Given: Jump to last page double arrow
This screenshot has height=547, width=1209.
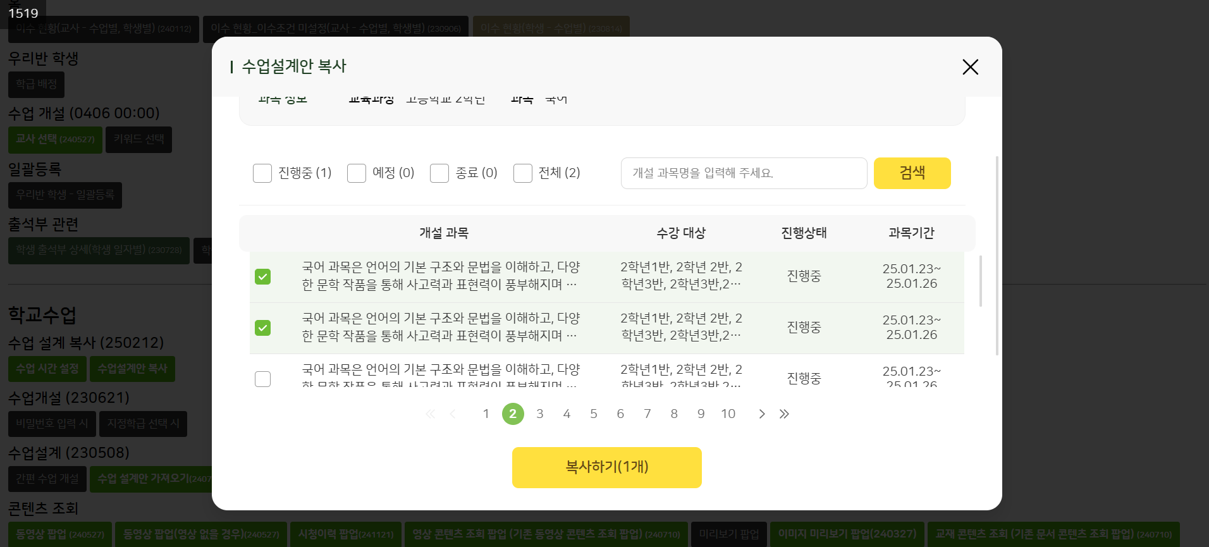Looking at the screenshot, I should pyautogui.click(x=784, y=414).
